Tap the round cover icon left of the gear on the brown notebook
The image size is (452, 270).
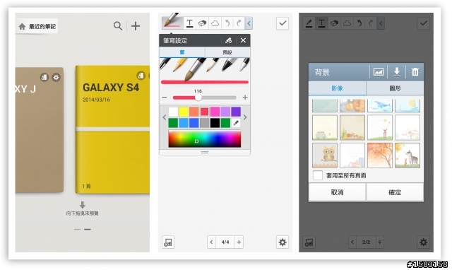click(44, 77)
